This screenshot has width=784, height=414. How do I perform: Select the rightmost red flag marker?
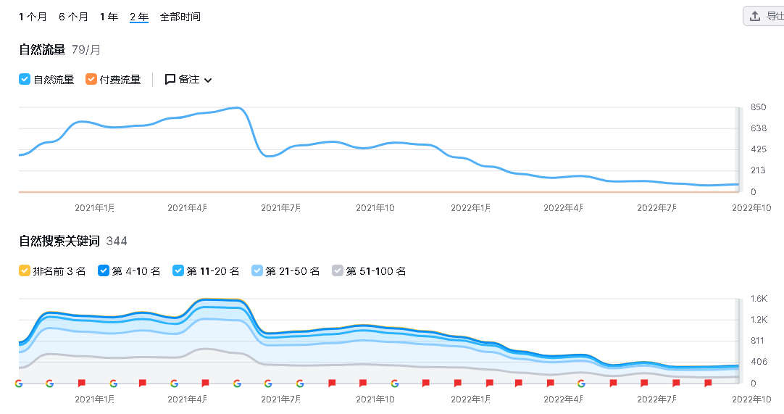[708, 383]
